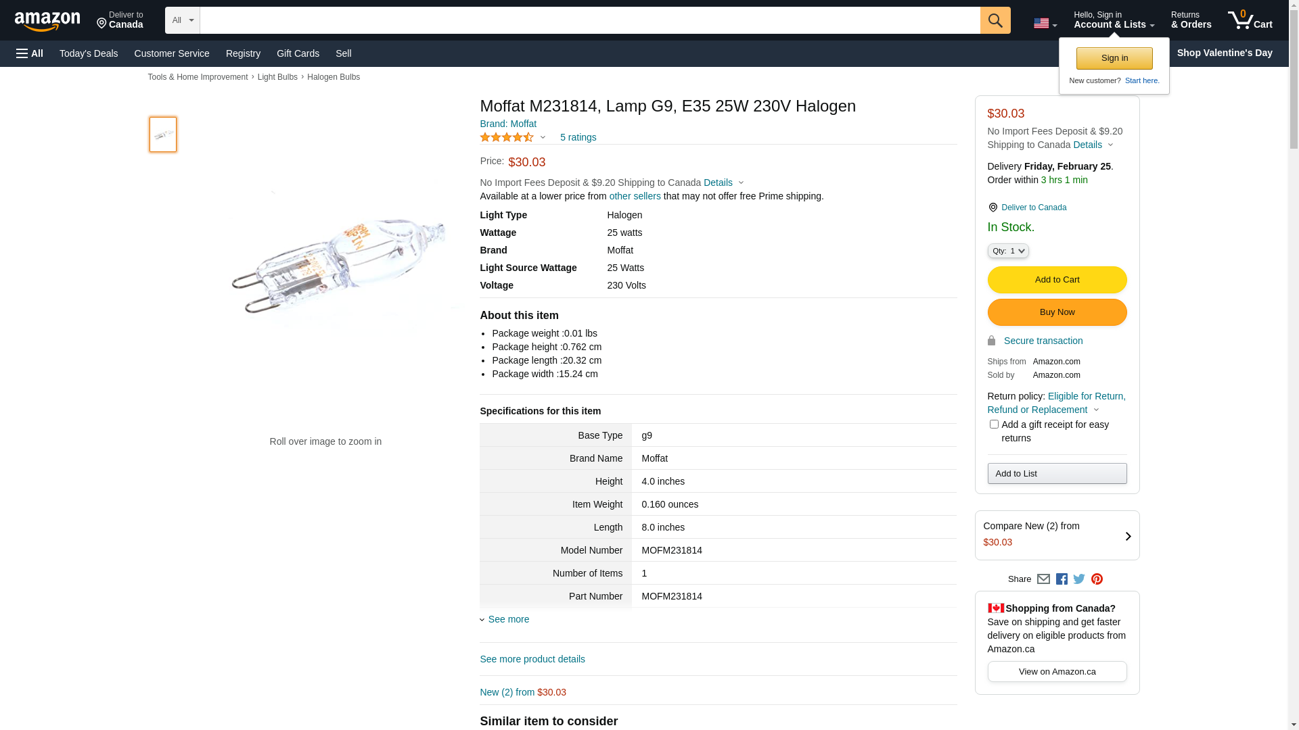Viewport: 1299px width, 730px height.
Task: Select the bulb product thumbnail
Action: click(x=163, y=135)
